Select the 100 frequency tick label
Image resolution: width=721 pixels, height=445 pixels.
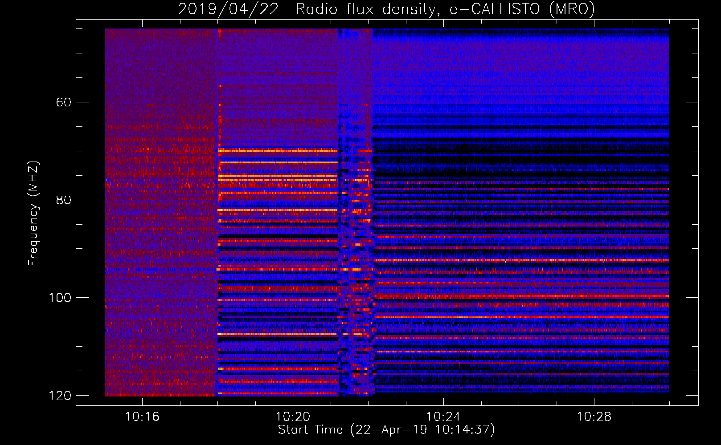60,298
